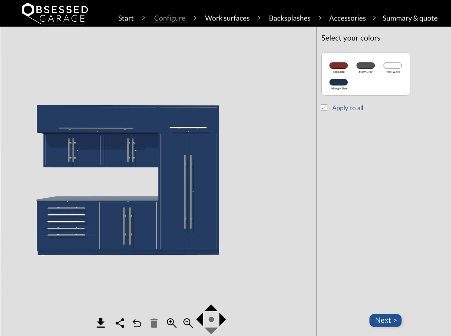This screenshot has width=451, height=336.
Task: Reset view using the center dot button
Action: (211, 319)
